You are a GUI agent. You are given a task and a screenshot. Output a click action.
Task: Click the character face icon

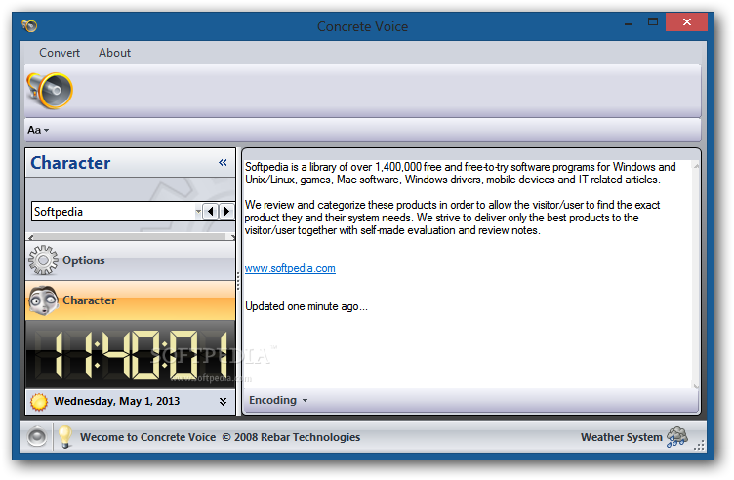click(x=43, y=300)
